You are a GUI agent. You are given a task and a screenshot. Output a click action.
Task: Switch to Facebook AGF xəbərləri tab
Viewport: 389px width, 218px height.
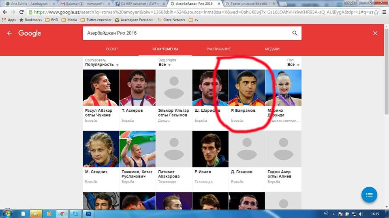tap(140, 4)
